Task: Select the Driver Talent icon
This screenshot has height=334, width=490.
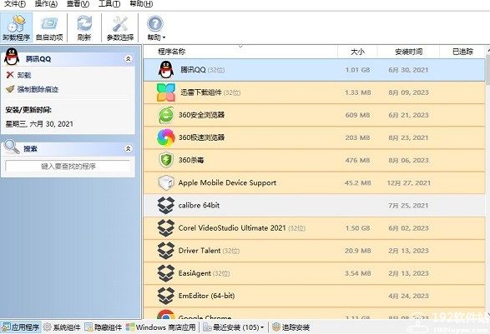Action: [166, 251]
